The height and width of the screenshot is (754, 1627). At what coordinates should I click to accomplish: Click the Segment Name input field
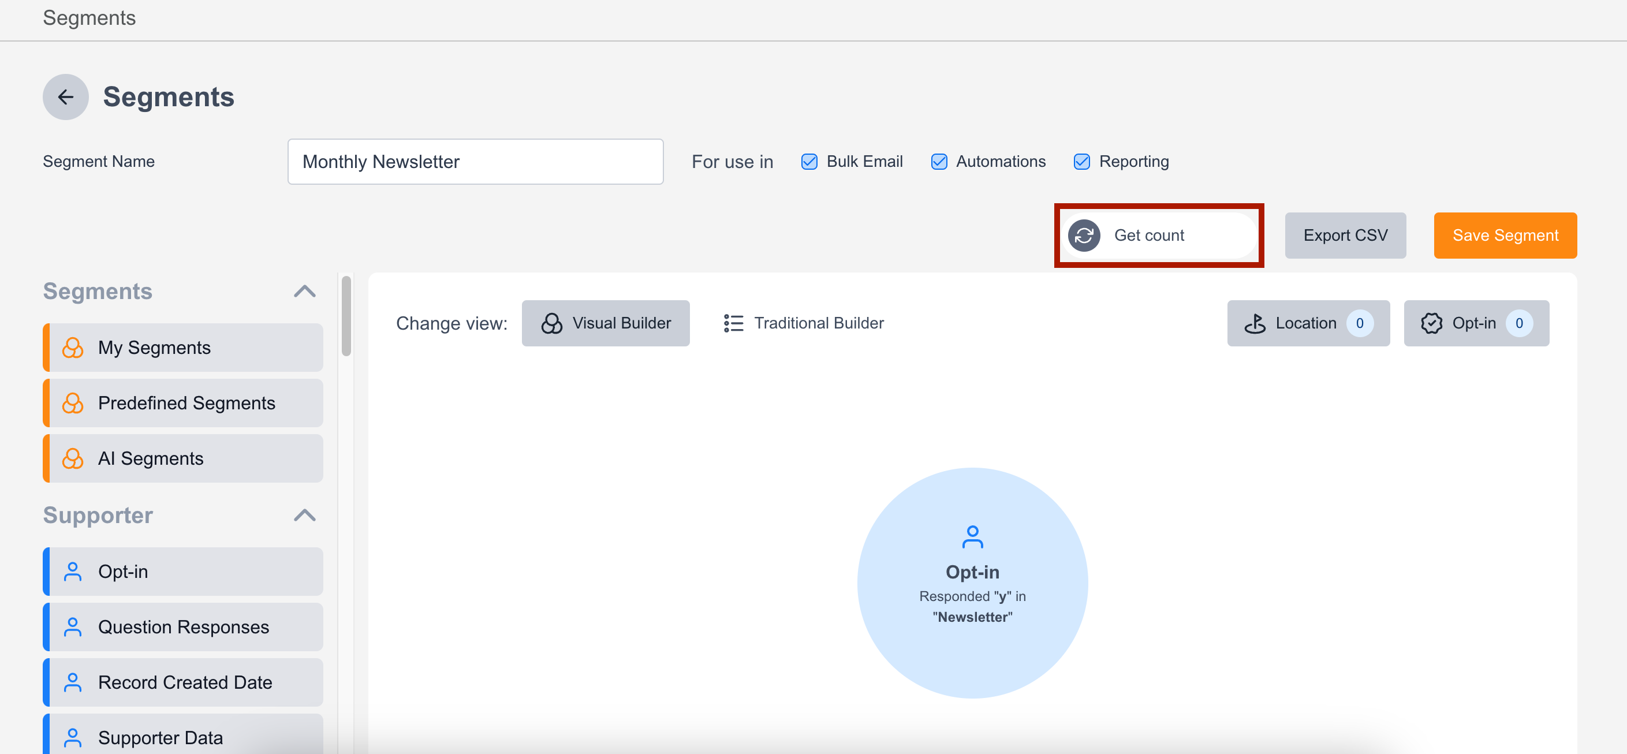[475, 162]
